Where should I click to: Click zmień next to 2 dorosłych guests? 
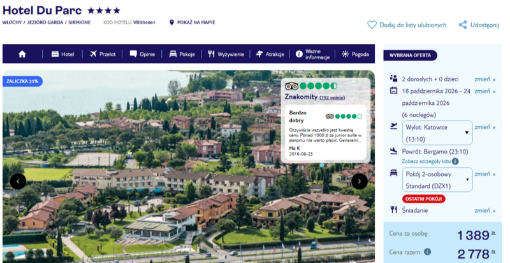[x=484, y=79]
